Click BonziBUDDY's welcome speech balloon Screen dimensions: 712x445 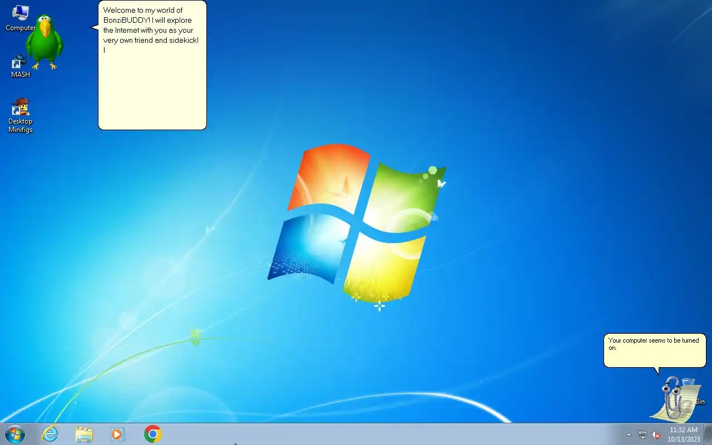coord(152,65)
